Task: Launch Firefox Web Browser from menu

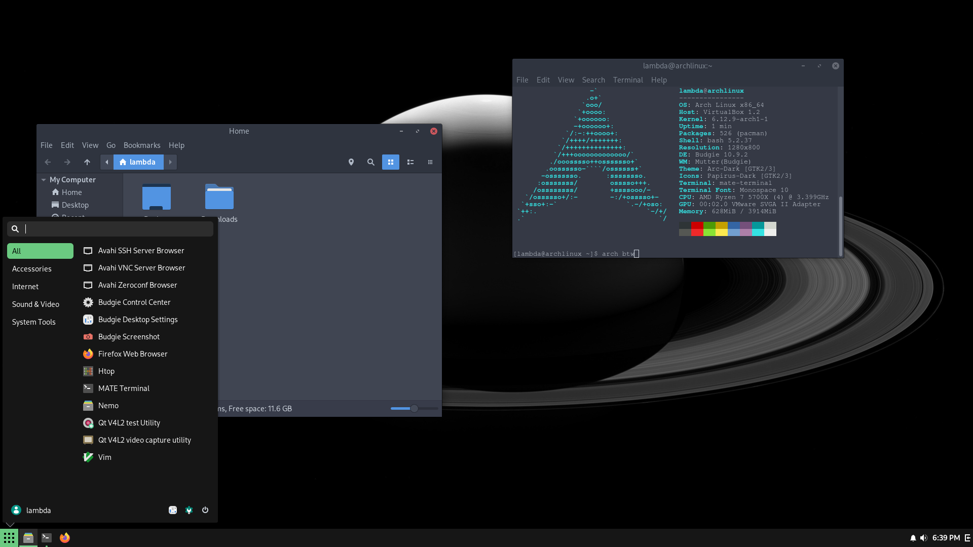Action: 132,354
